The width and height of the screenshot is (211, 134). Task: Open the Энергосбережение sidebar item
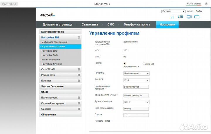tap(60, 86)
